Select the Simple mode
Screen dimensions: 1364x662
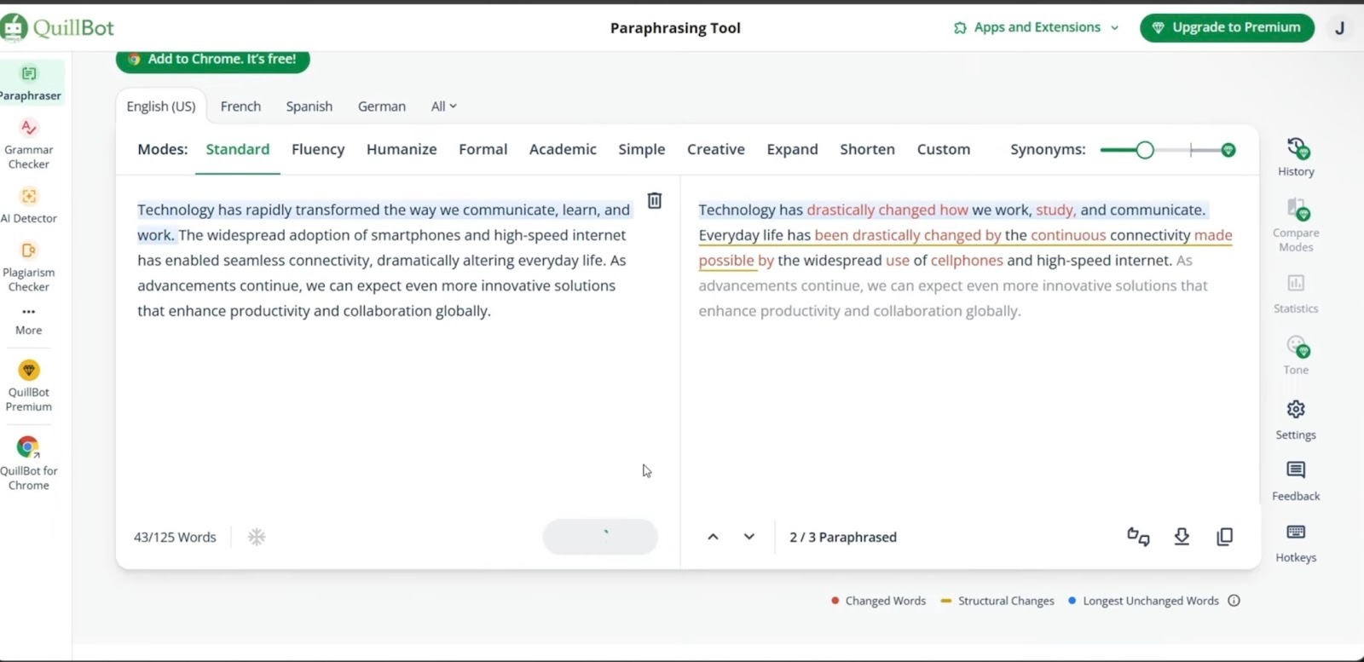coord(642,149)
